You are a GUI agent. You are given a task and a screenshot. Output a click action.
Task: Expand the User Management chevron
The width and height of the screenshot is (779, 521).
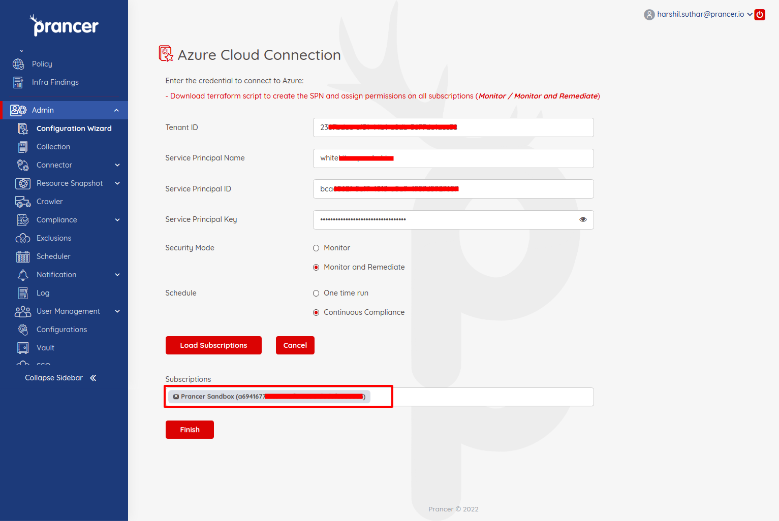tap(117, 311)
